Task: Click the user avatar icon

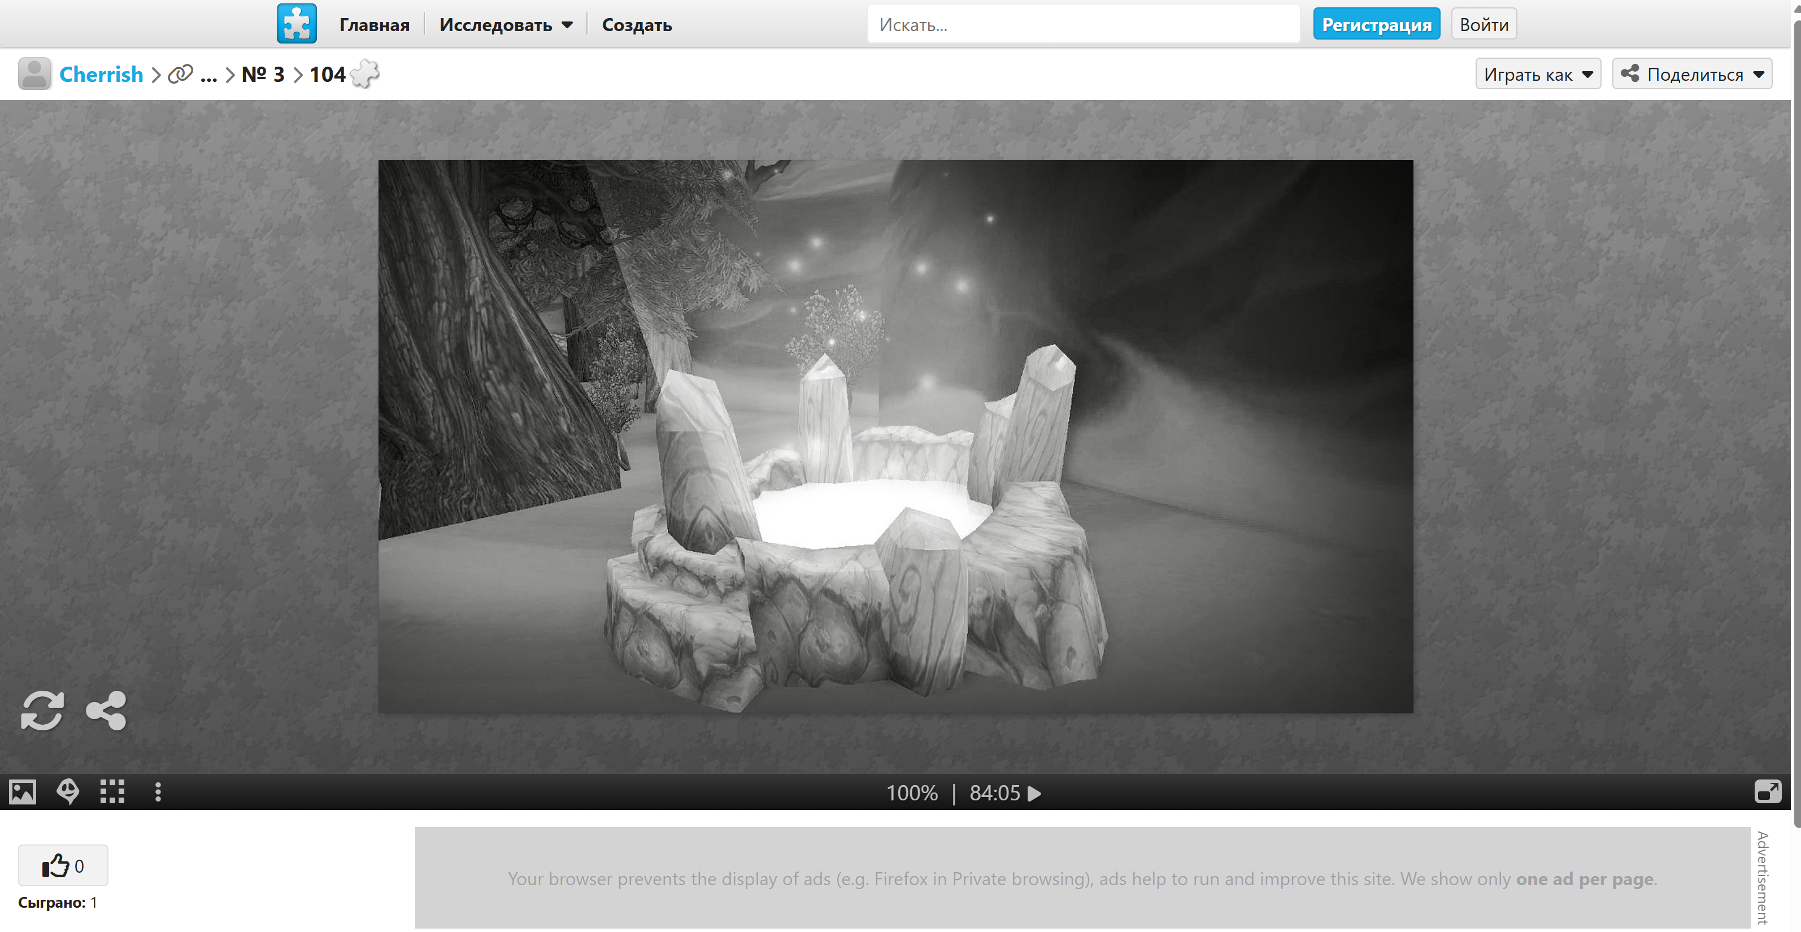Action: click(34, 73)
